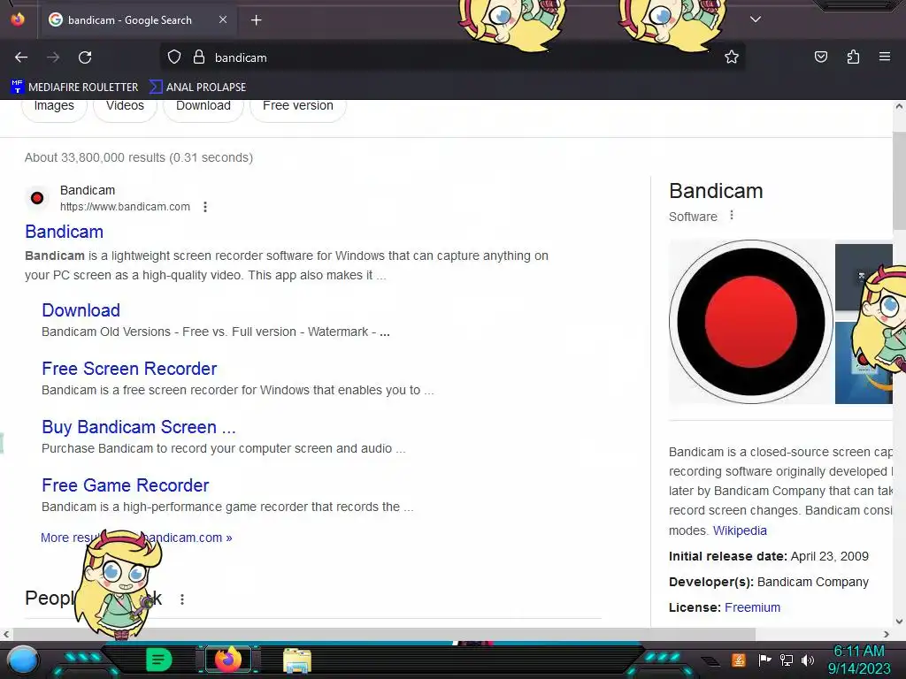Viewport: 906px width, 679px height.
Task: Open options dots beside People also ask
Action: click(182, 599)
